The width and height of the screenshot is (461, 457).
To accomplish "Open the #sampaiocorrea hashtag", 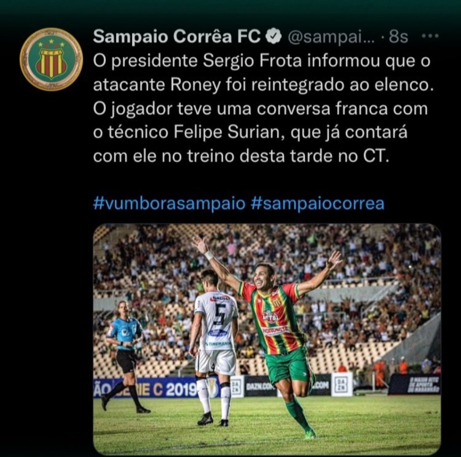I will (x=317, y=203).
